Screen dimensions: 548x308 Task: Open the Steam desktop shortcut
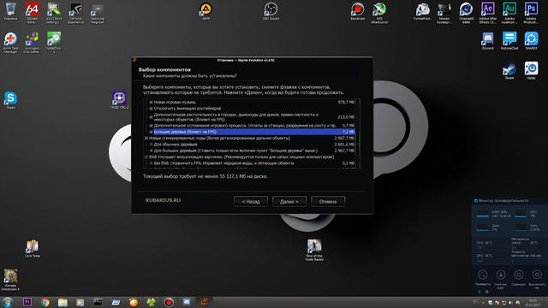509,70
